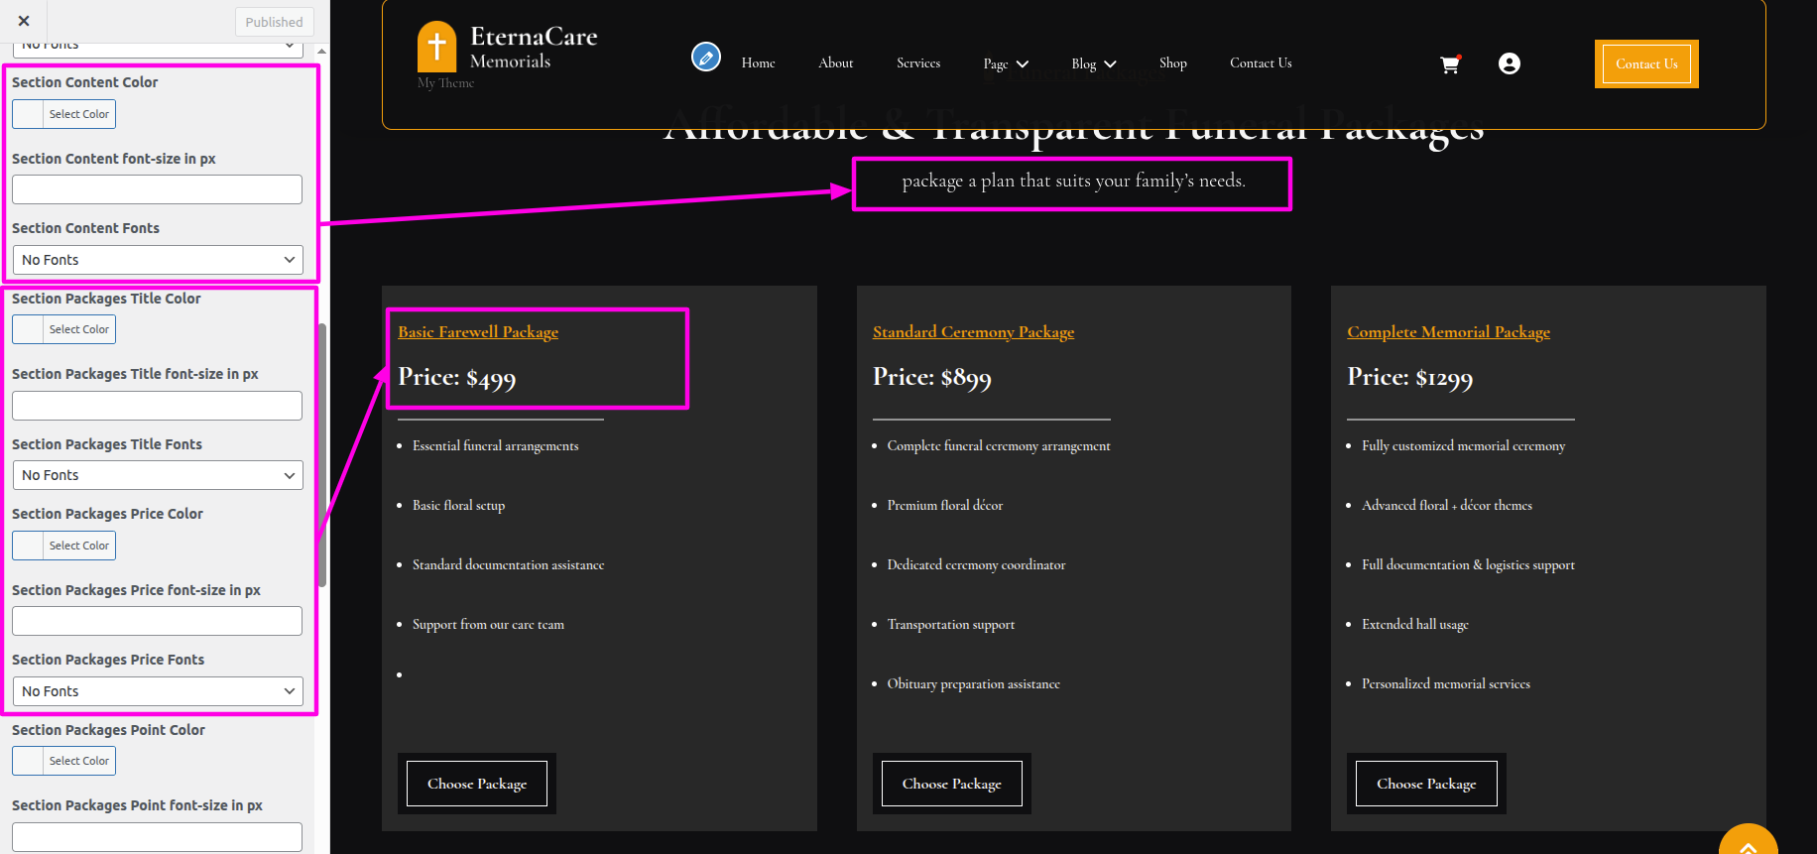Open the Standard Ceremony Package link
Screen dimensions: 1817x854
pos(973,332)
